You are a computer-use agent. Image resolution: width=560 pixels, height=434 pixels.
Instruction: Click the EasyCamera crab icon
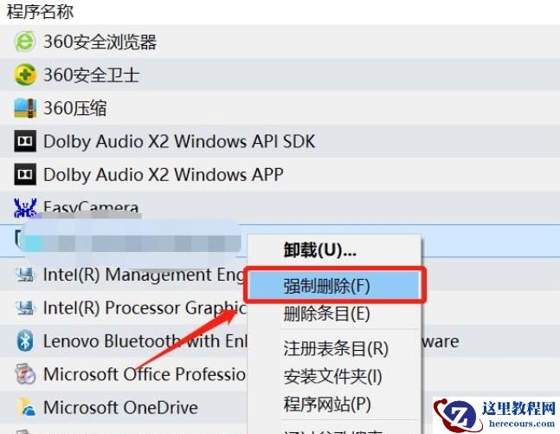pyautogui.click(x=24, y=208)
